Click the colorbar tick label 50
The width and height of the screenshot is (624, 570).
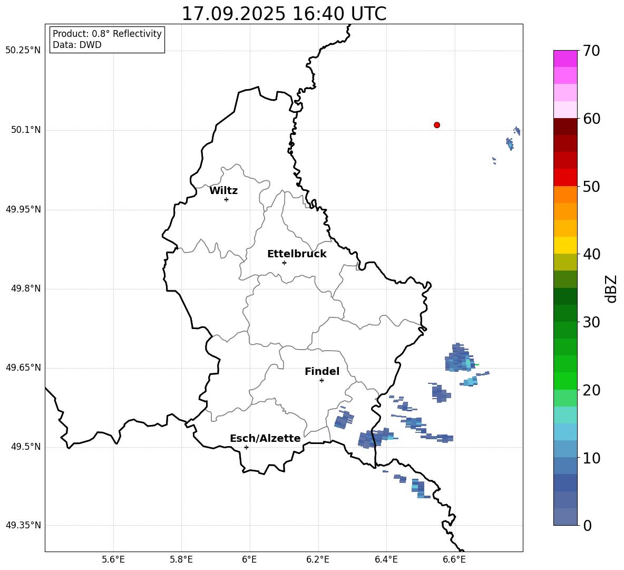tap(591, 187)
